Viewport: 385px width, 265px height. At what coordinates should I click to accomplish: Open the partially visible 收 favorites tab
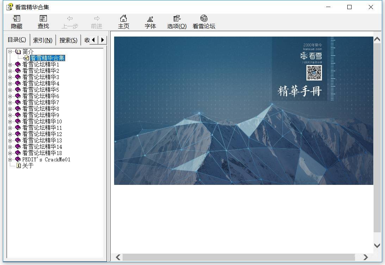pos(87,40)
